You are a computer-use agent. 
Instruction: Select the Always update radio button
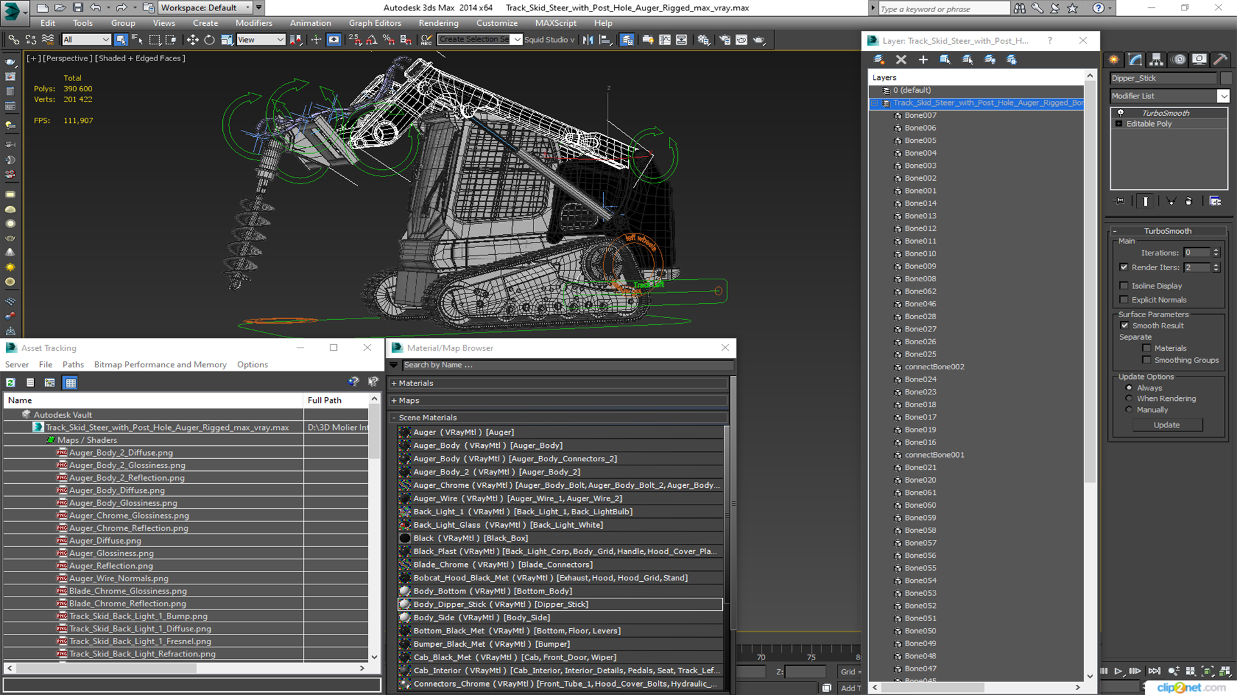1129,388
